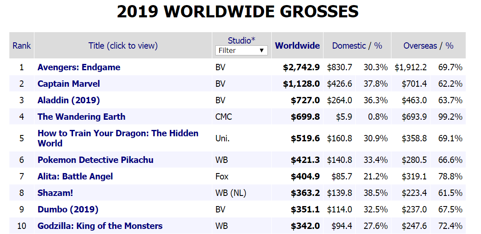Click the Title column header
The width and height of the screenshot is (481, 234).
pyautogui.click(x=123, y=46)
